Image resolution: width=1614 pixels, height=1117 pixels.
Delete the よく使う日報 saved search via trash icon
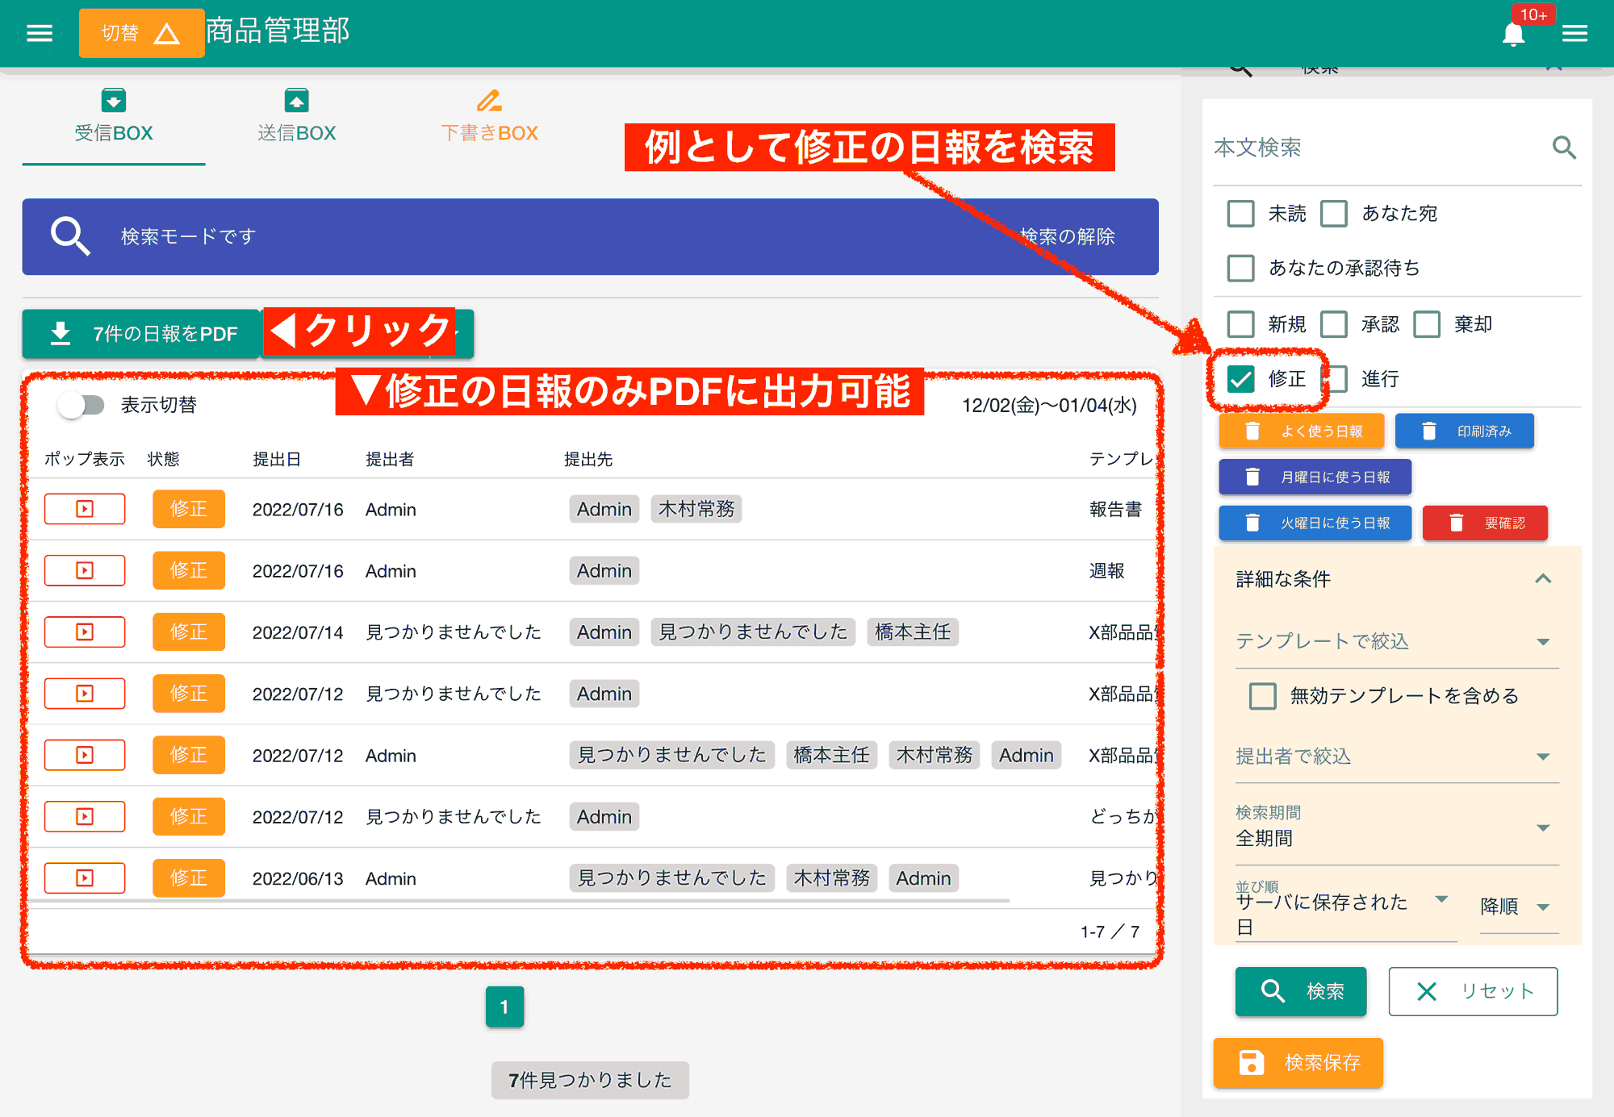tap(1252, 431)
